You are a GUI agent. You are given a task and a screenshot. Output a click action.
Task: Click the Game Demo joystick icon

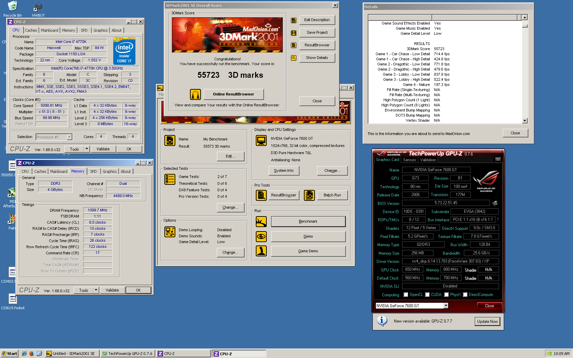coord(261,251)
